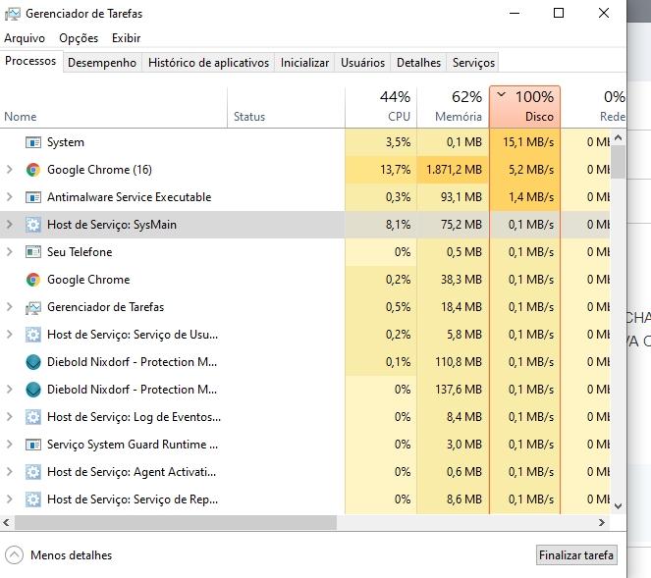Image resolution: width=651 pixels, height=578 pixels.
Task: Expand Host de Serviço: Serviço de Rep... row
Action: tap(9, 499)
